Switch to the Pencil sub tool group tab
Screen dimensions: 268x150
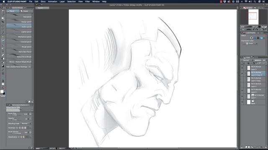pyautogui.click(x=13, y=11)
